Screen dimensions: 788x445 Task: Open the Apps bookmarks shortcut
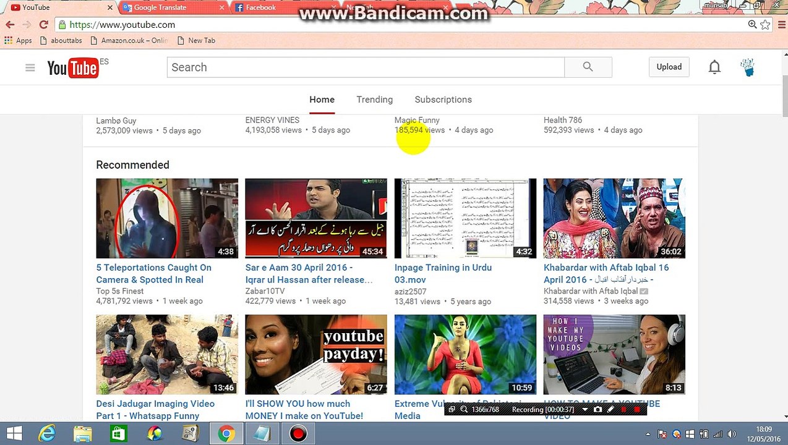click(18, 40)
